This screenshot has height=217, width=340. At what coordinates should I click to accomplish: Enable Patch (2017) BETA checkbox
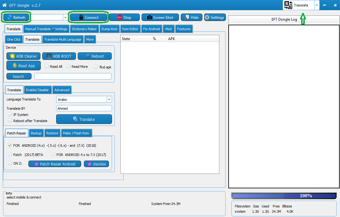10,154
